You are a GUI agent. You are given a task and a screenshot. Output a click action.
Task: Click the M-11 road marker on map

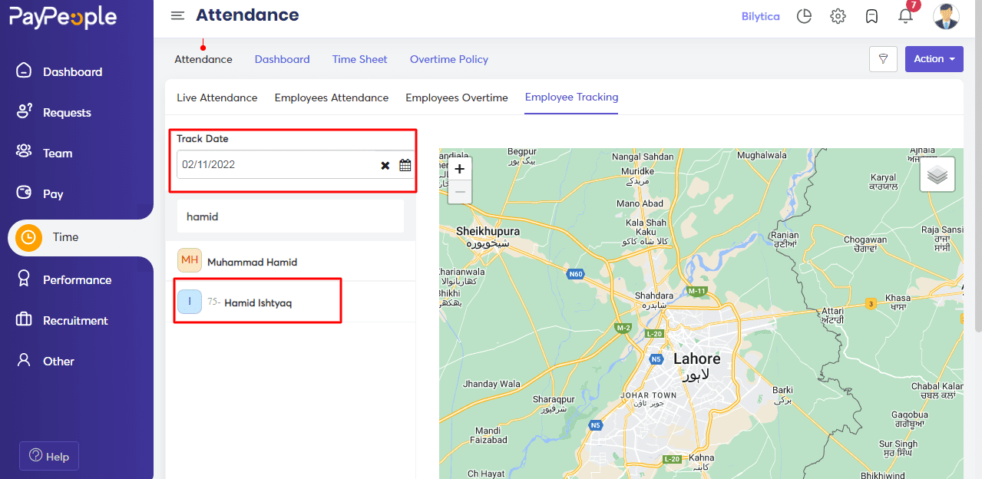click(696, 291)
